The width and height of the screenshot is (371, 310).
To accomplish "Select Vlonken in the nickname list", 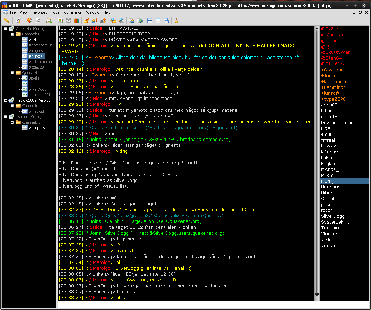I will [330, 234].
